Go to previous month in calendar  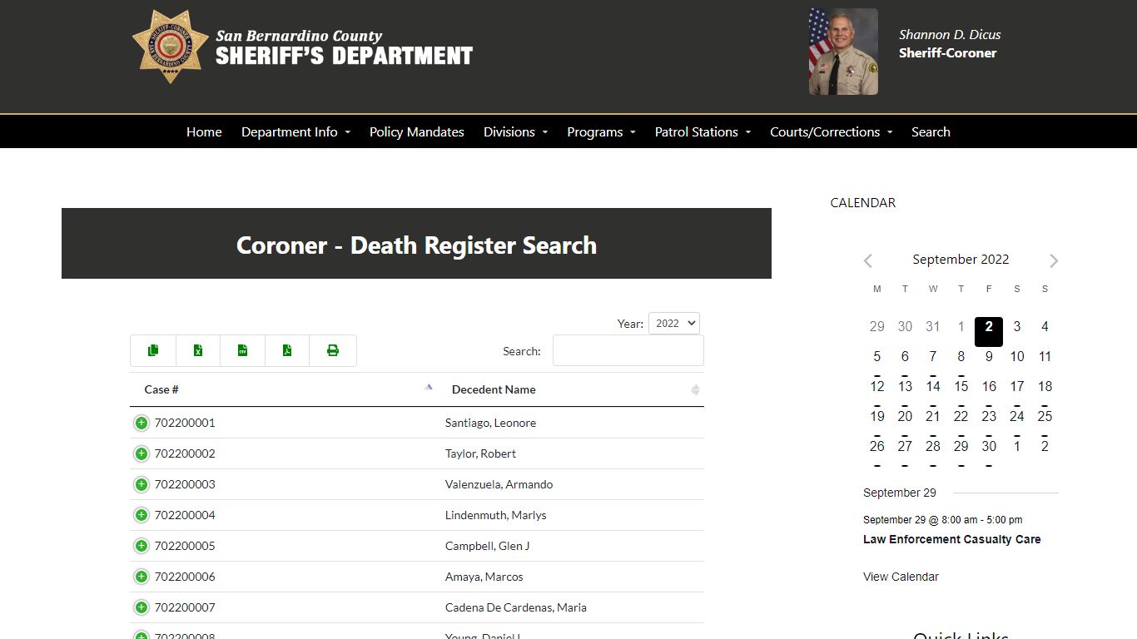pyautogui.click(x=867, y=260)
